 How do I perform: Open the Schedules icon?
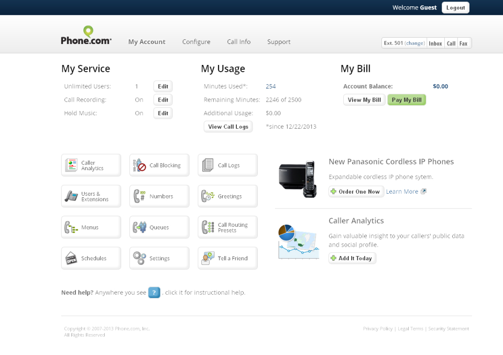[91, 258]
